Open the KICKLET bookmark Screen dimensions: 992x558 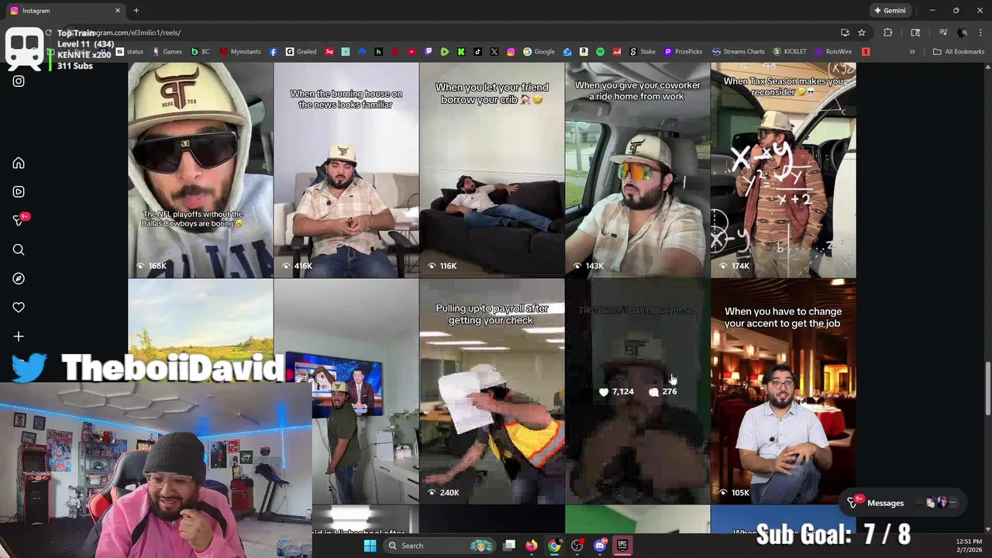coord(790,52)
